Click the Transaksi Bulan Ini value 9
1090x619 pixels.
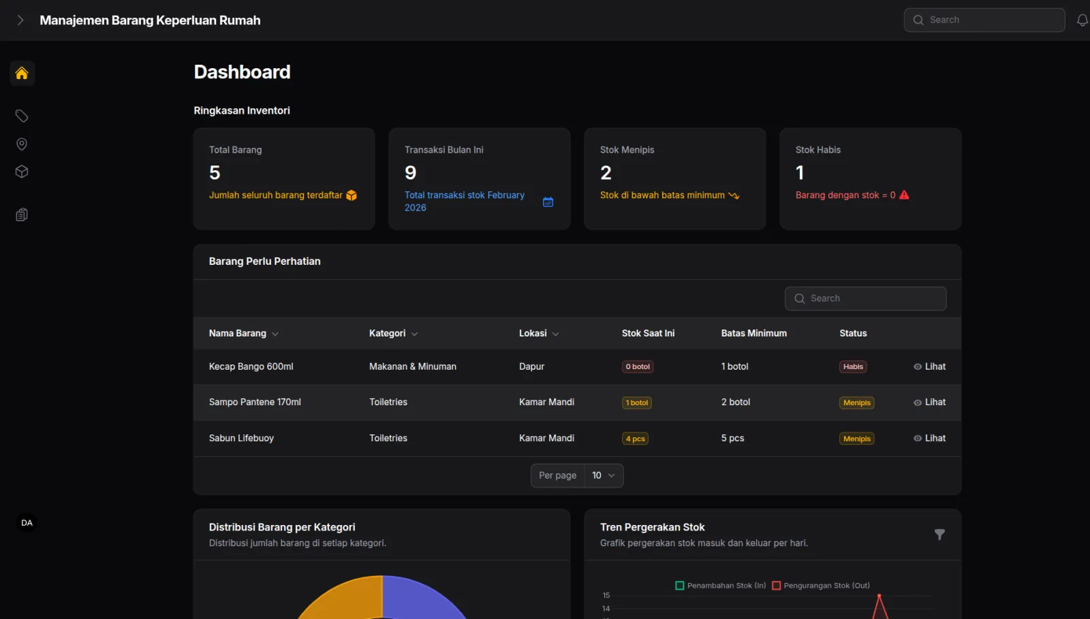click(410, 173)
